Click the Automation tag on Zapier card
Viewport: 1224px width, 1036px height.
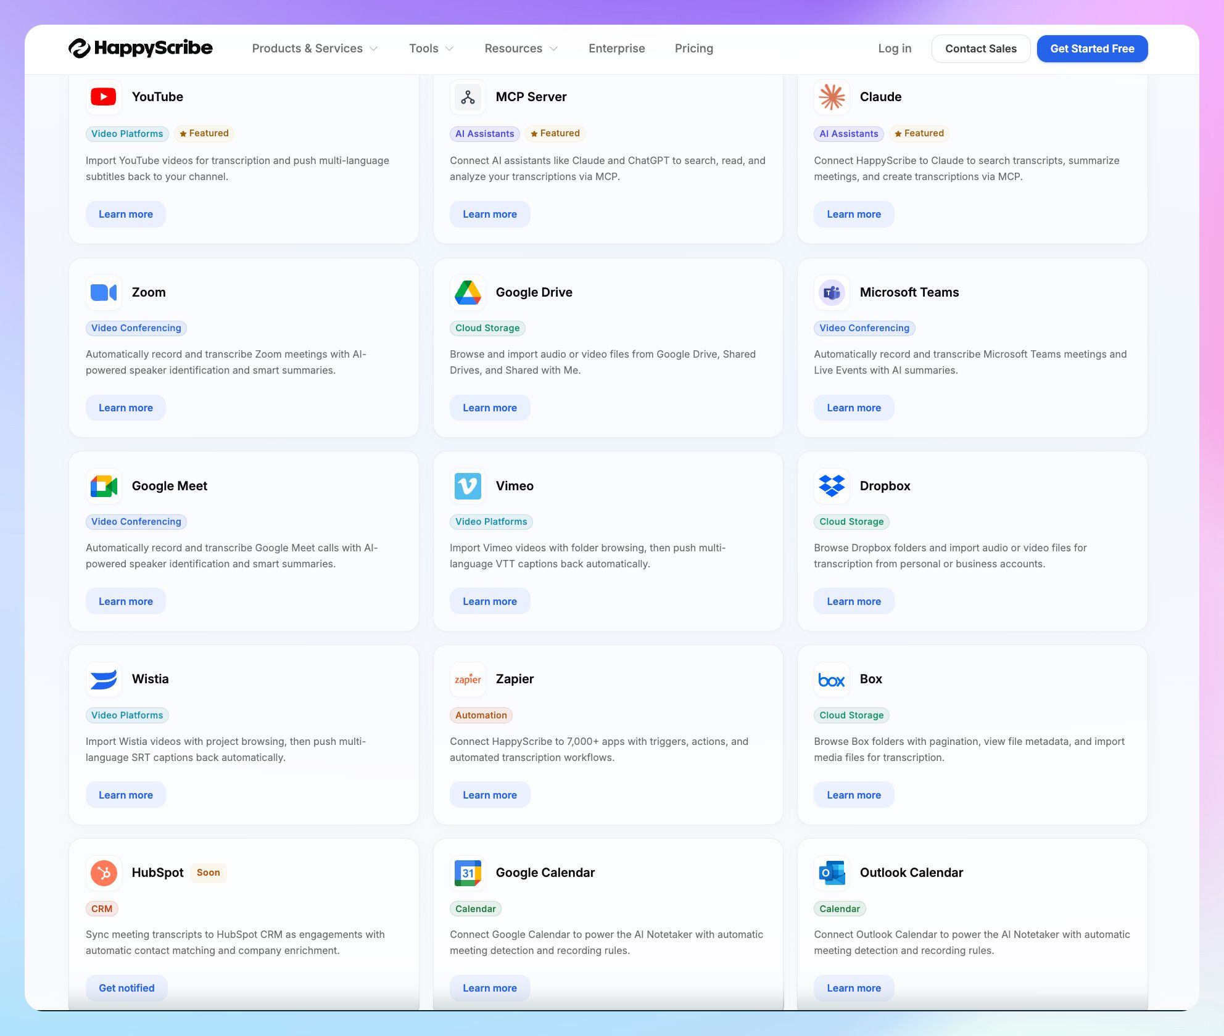click(x=481, y=715)
